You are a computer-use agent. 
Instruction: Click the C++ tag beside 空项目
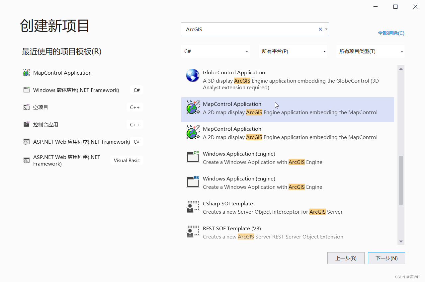pyautogui.click(x=135, y=107)
